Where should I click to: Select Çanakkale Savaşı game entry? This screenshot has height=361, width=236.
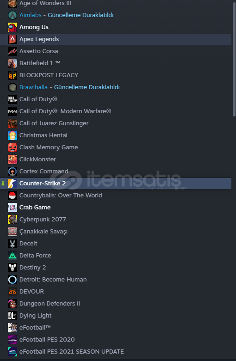116,232
